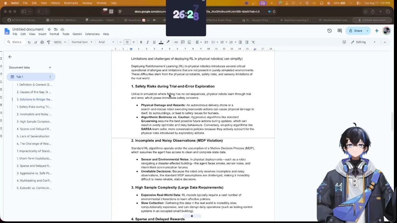Open the Editing mode dropdown
397x223 pixels.
363,42
